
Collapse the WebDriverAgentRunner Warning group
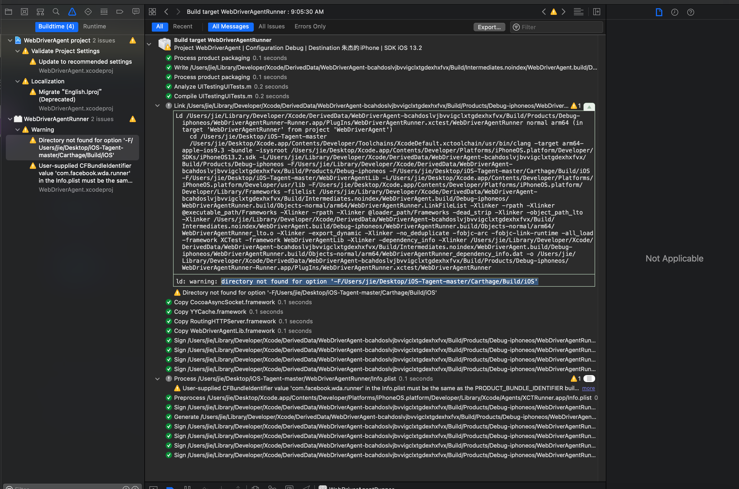point(18,130)
